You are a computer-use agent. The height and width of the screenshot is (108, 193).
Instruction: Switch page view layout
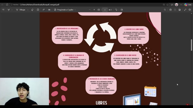point(122,10)
